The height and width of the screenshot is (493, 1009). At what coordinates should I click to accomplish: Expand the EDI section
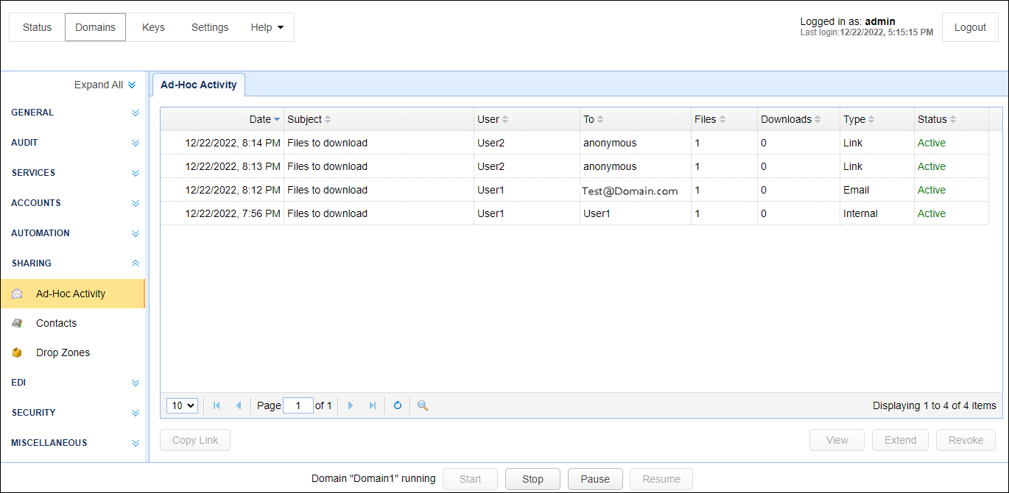click(135, 383)
